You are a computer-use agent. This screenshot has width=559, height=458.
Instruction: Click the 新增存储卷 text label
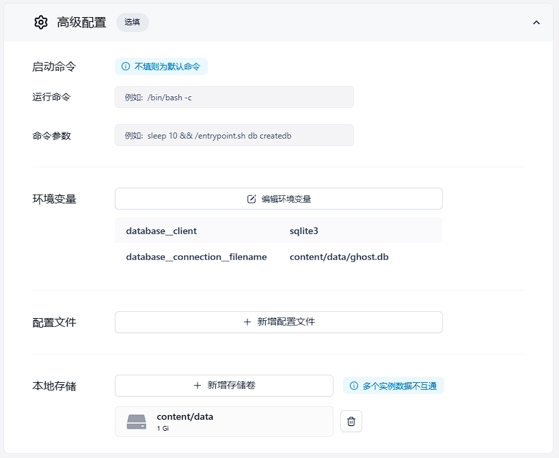tap(232, 386)
